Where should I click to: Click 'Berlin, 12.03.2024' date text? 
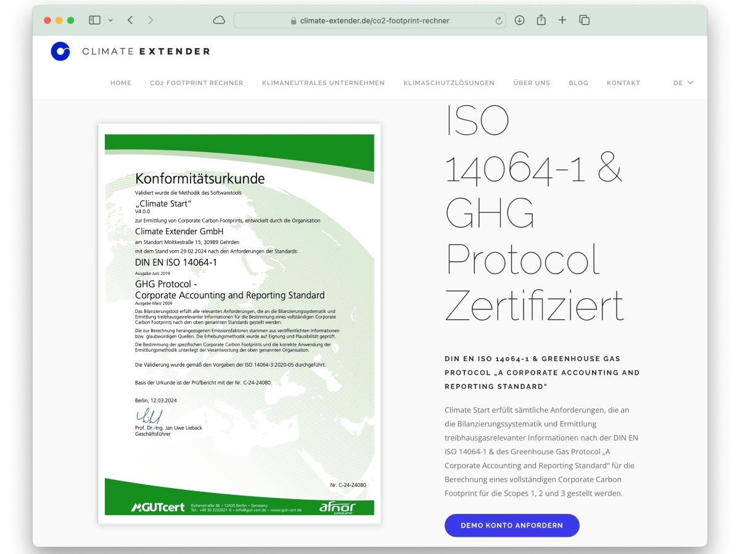coord(156,401)
